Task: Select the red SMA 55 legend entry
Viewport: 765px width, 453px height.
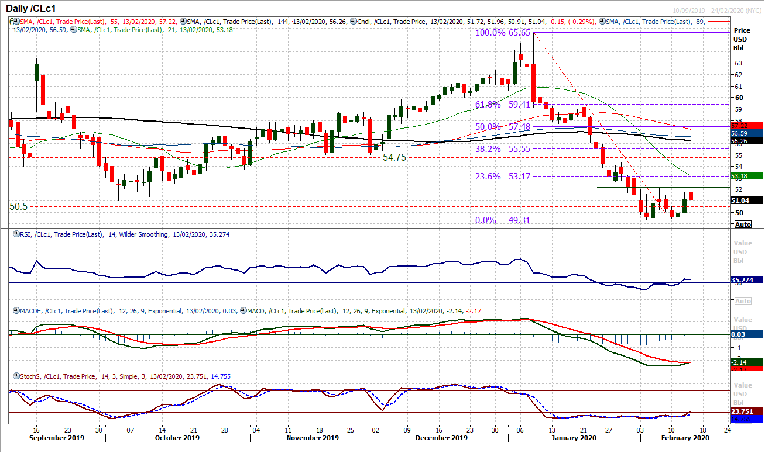Action: point(97,20)
